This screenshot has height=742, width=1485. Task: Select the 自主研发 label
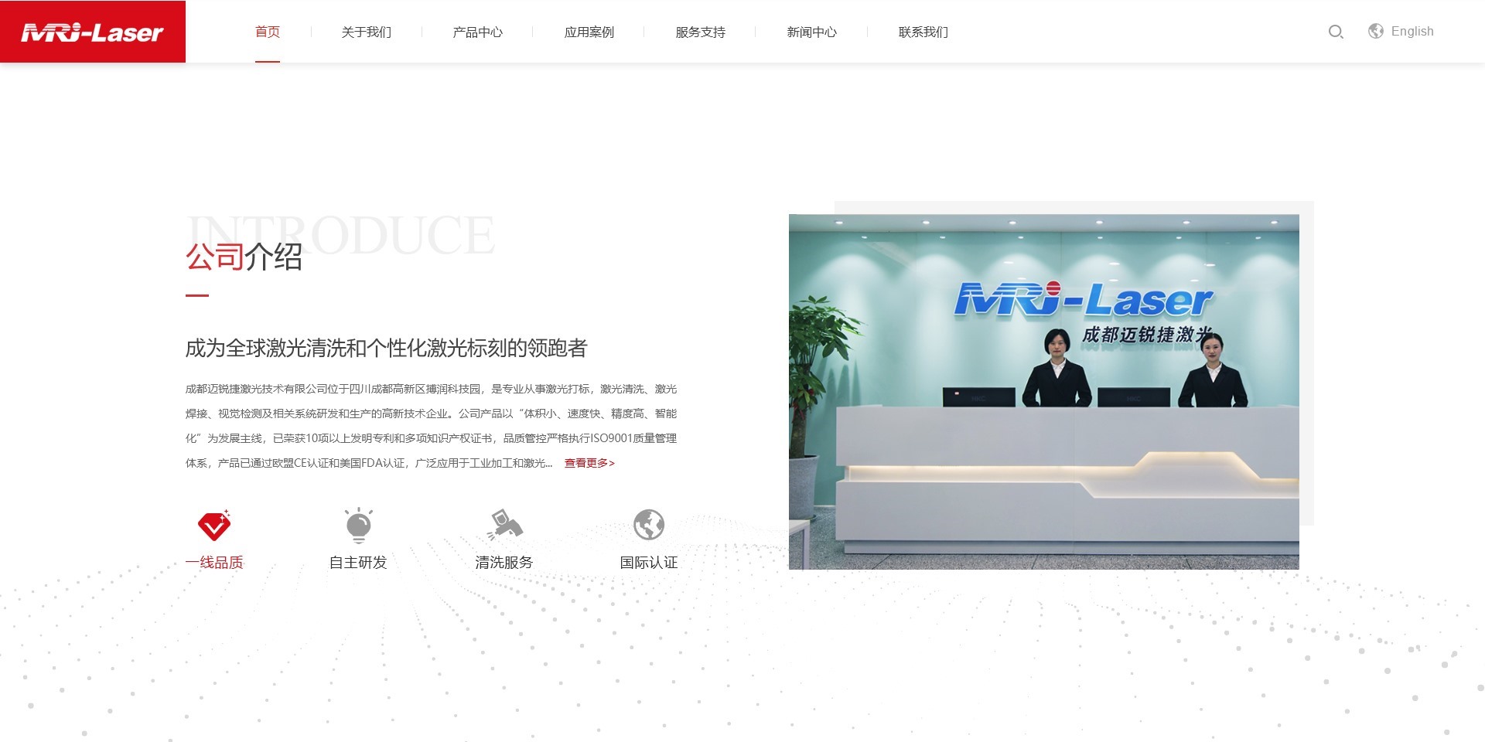[x=358, y=563]
